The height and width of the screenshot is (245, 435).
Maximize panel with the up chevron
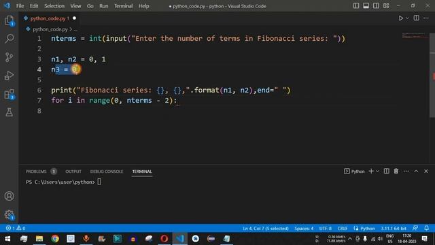click(416, 171)
